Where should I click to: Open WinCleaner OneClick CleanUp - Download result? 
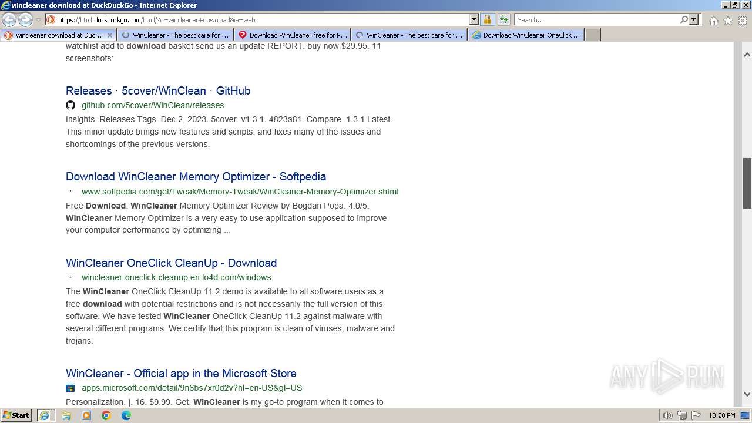click(x=171, y=263)
